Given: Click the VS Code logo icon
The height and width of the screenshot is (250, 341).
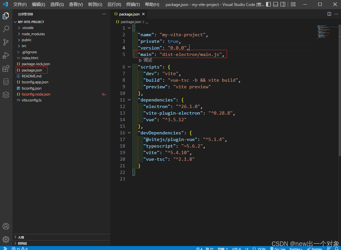Looking at the screenshot, I should point(6,4).
